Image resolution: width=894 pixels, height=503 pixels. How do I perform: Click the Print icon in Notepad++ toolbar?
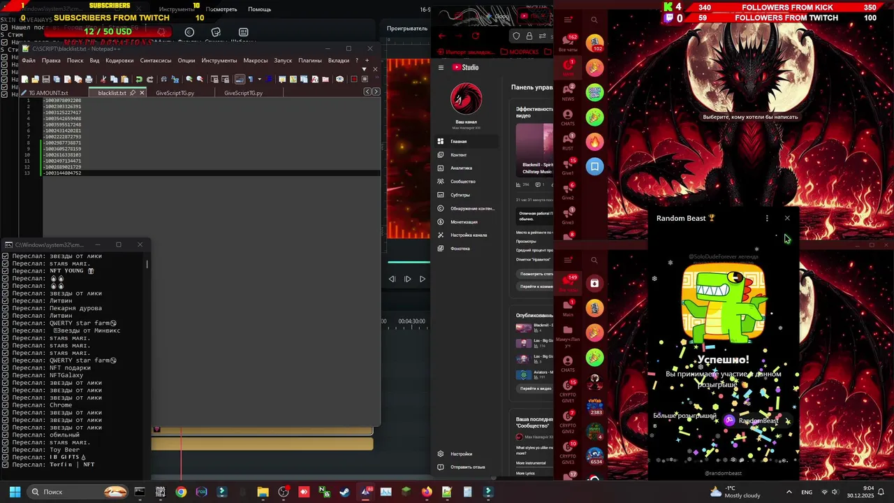[89, 79]
